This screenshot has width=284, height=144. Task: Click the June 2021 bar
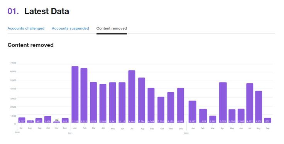pyautogui.click(x=122, y=103)
